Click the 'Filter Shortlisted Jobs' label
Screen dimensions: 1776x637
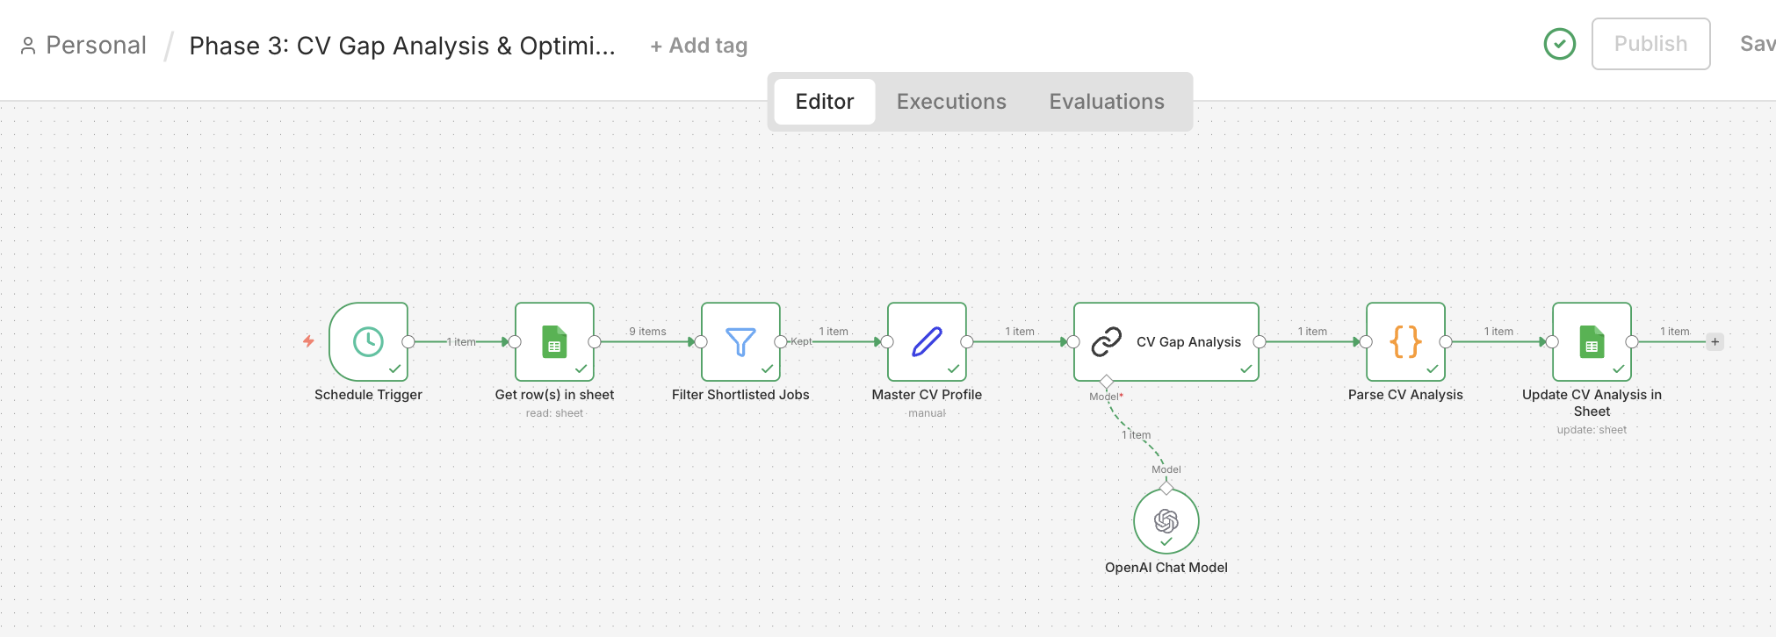coord(740,395)
